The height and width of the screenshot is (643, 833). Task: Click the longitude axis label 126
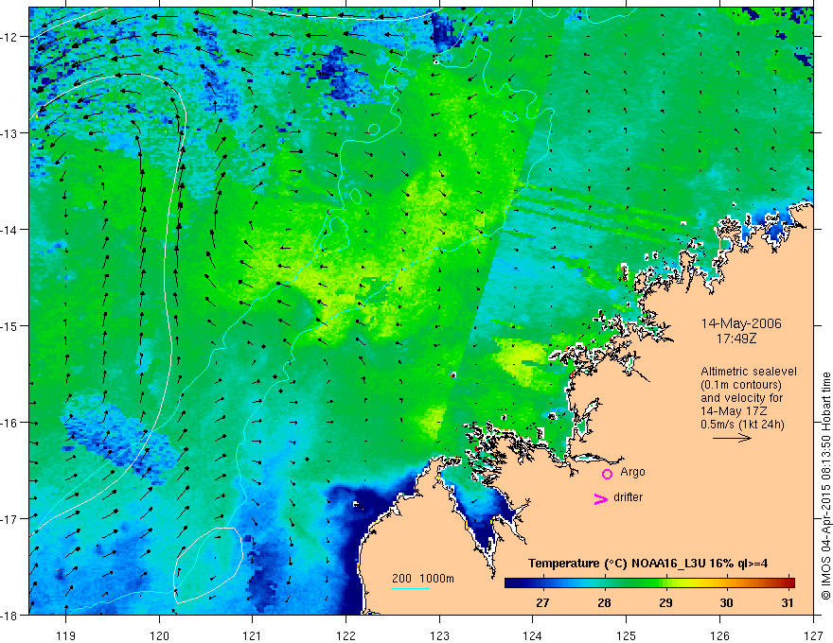pos(719,635)
